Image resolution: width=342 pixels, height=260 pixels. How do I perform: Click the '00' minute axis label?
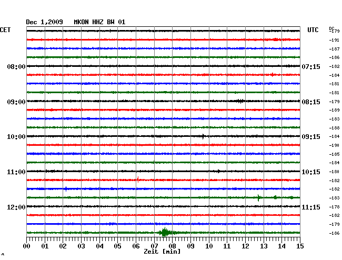point(27,246)
